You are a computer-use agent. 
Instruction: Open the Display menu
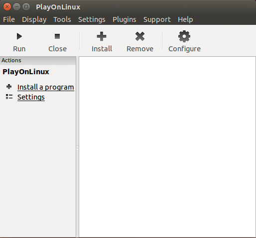click(34, 19)
